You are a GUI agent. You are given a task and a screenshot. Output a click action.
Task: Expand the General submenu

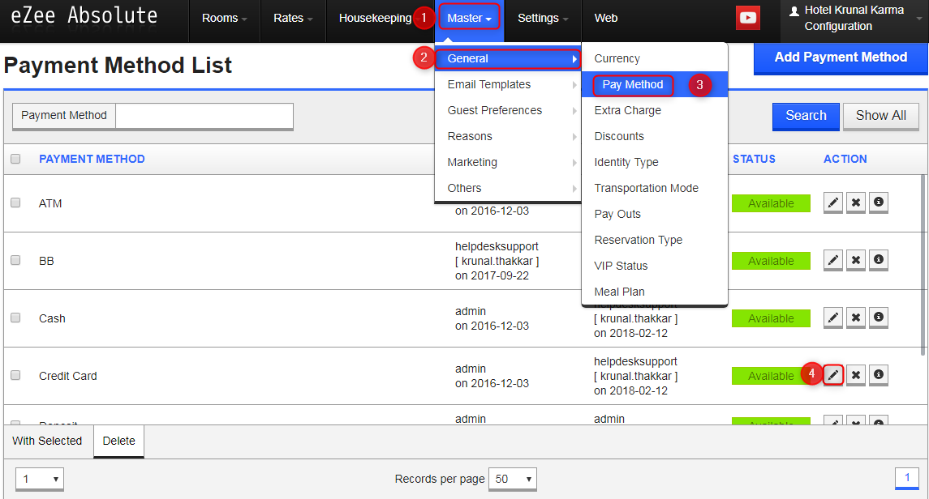[x=507, y=58]
